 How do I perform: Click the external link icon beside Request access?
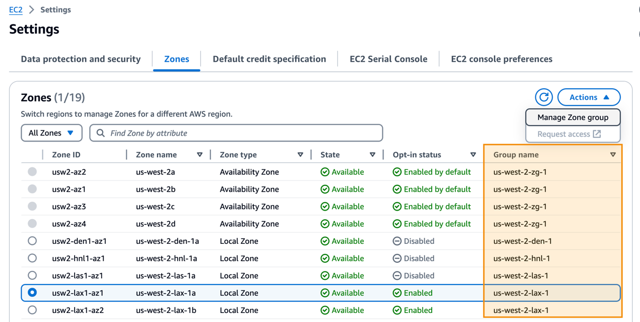tap(597, 134)
